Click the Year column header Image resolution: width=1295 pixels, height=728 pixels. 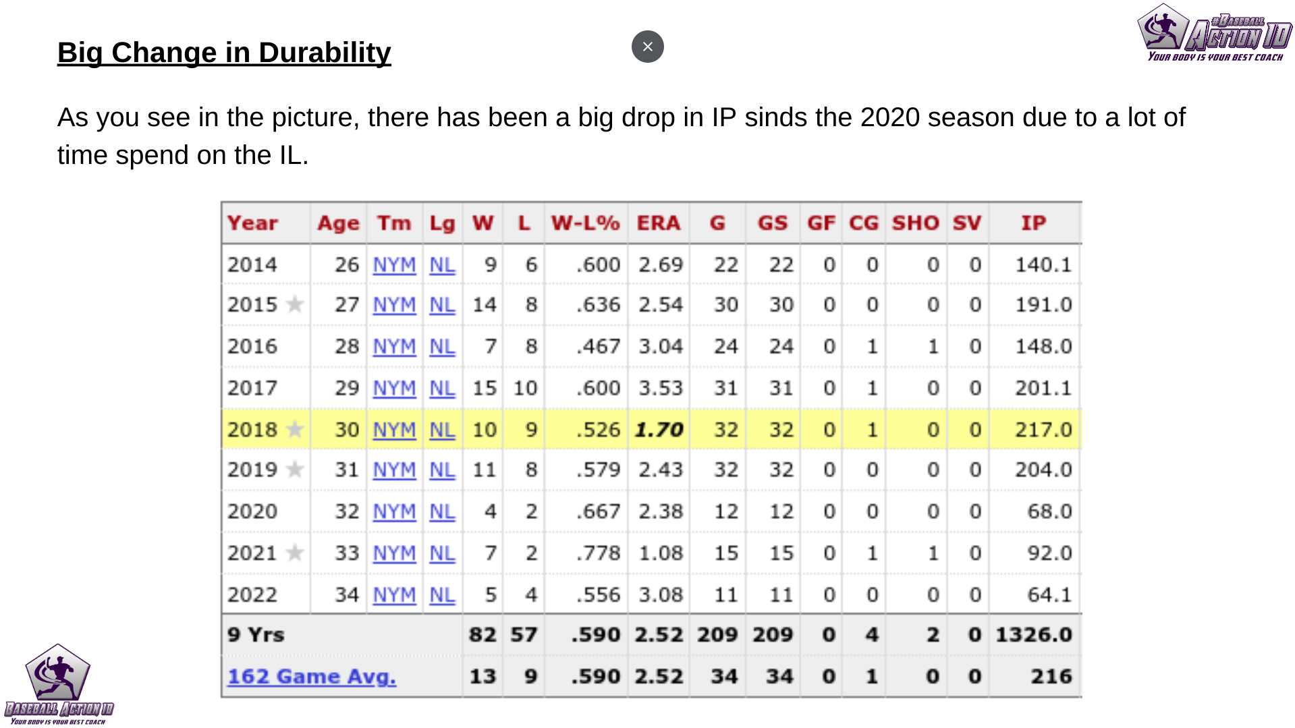point(252,223)
